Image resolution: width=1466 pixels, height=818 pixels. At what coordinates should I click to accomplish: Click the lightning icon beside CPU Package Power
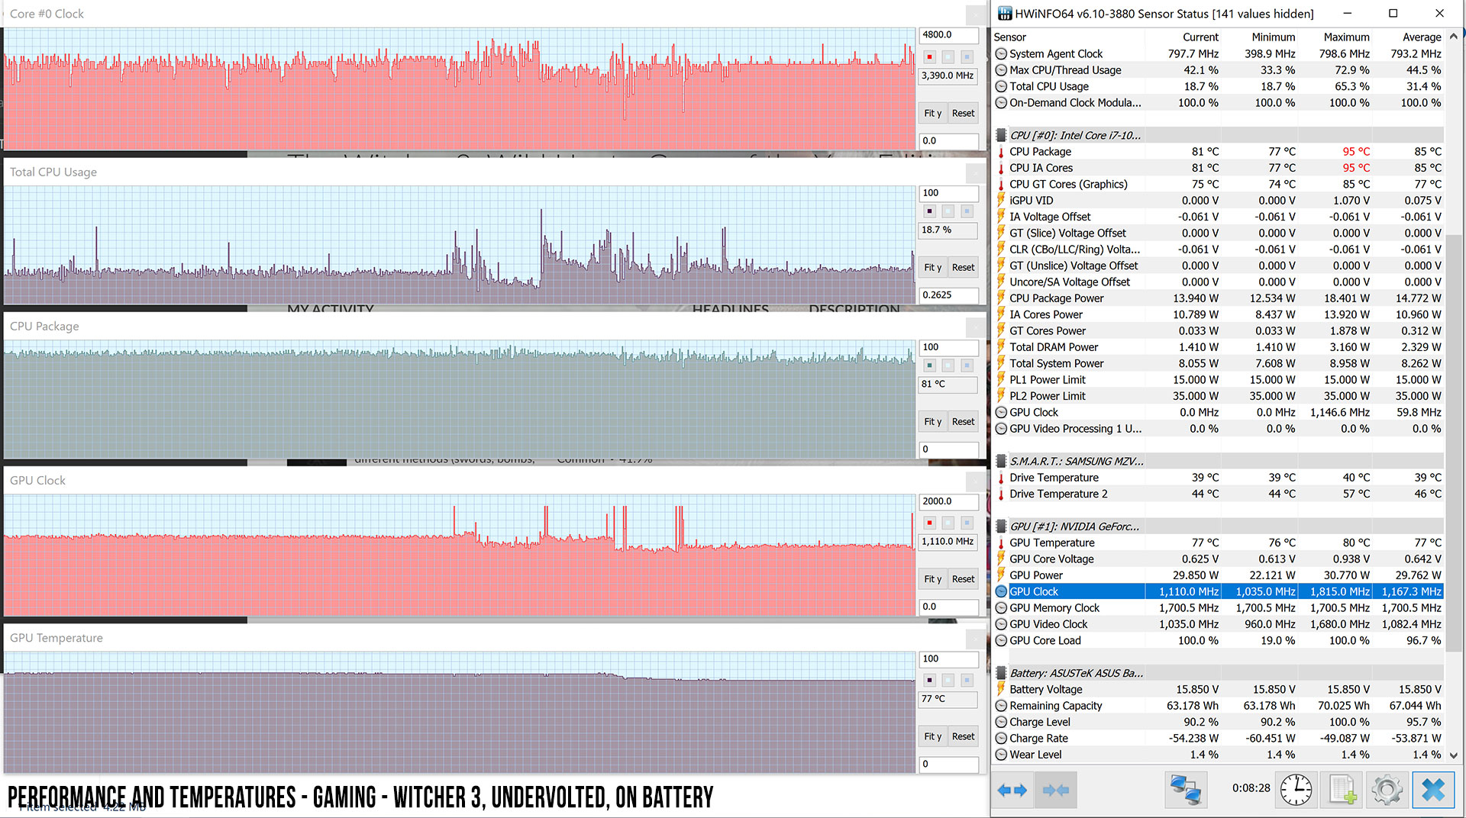1001,298
